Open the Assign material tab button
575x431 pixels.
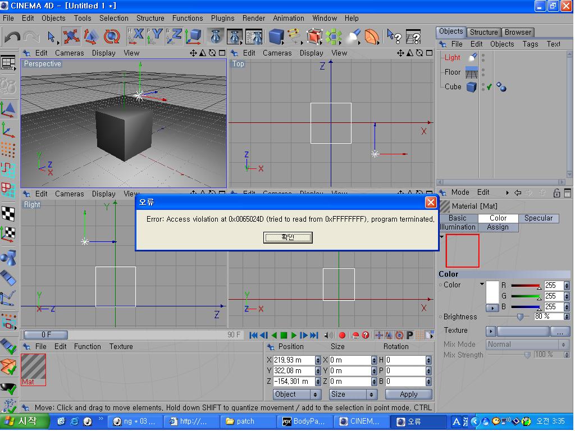pyautogui.click(x=498, y=227)
